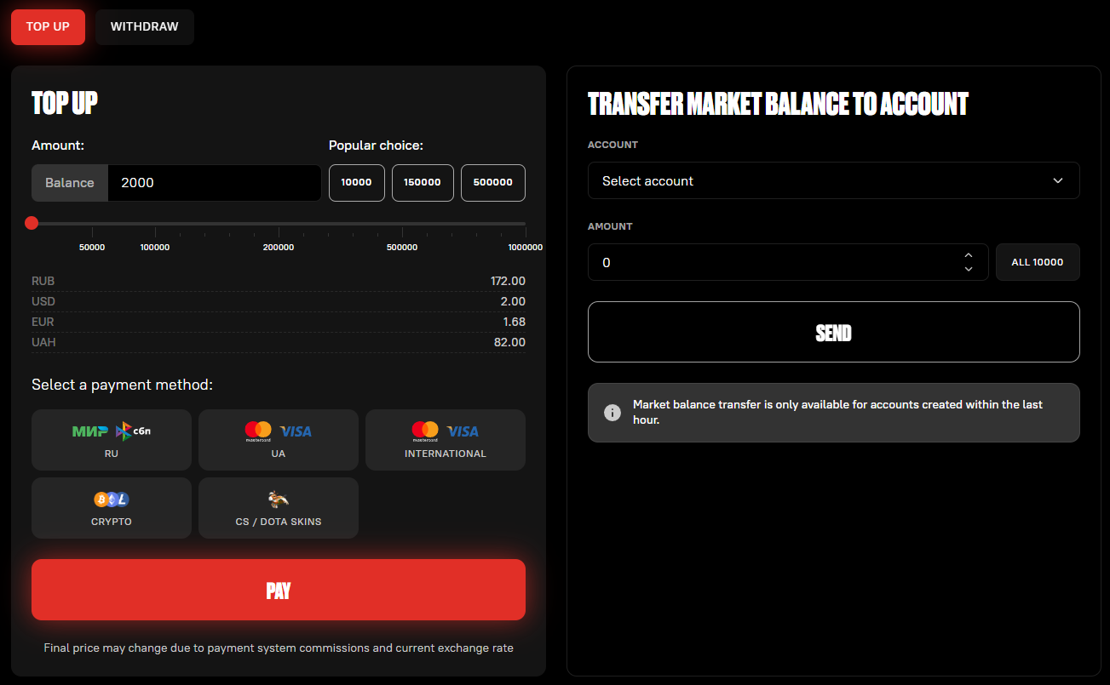Click the All 10000 button

click(x=1037, y=262)
